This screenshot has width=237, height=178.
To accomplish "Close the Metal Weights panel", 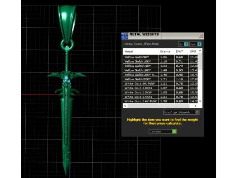I will 201,36.
